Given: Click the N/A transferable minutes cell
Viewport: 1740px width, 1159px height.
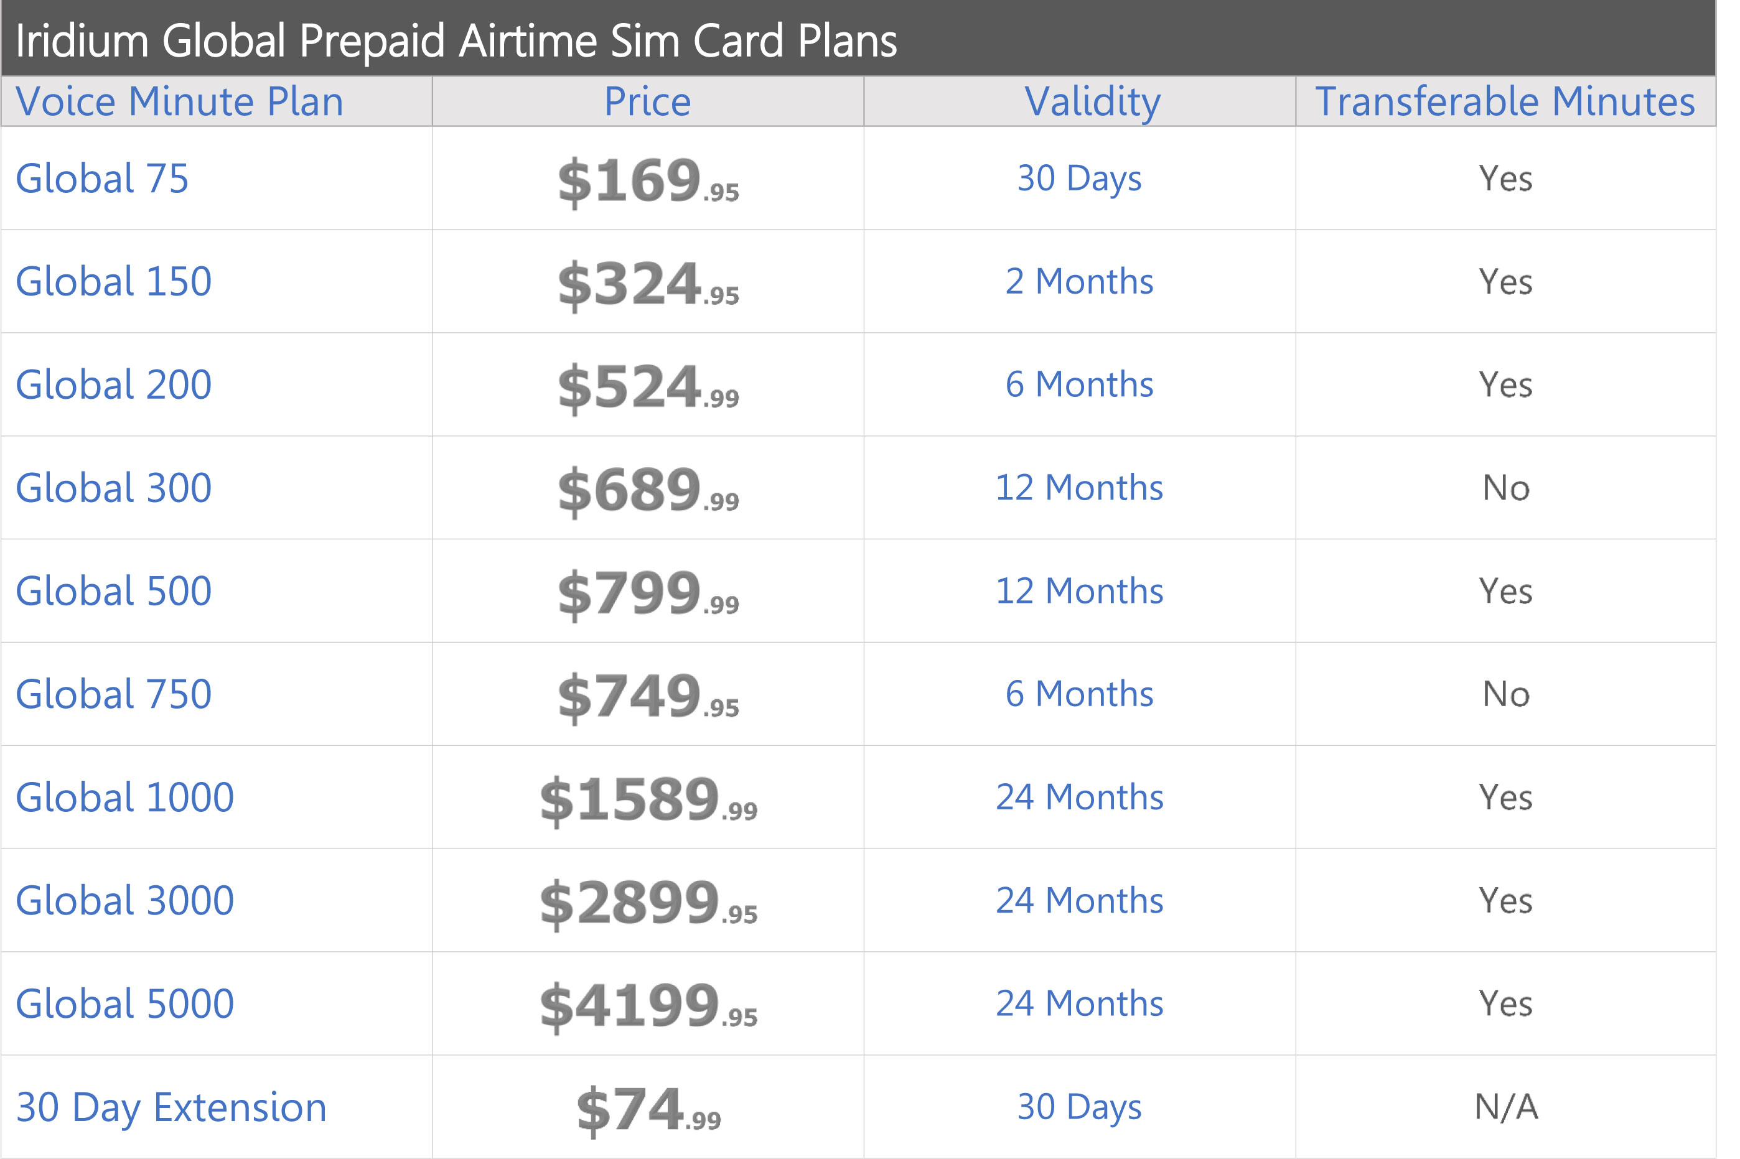Looking at the screenshot, I should 1505,1107.
